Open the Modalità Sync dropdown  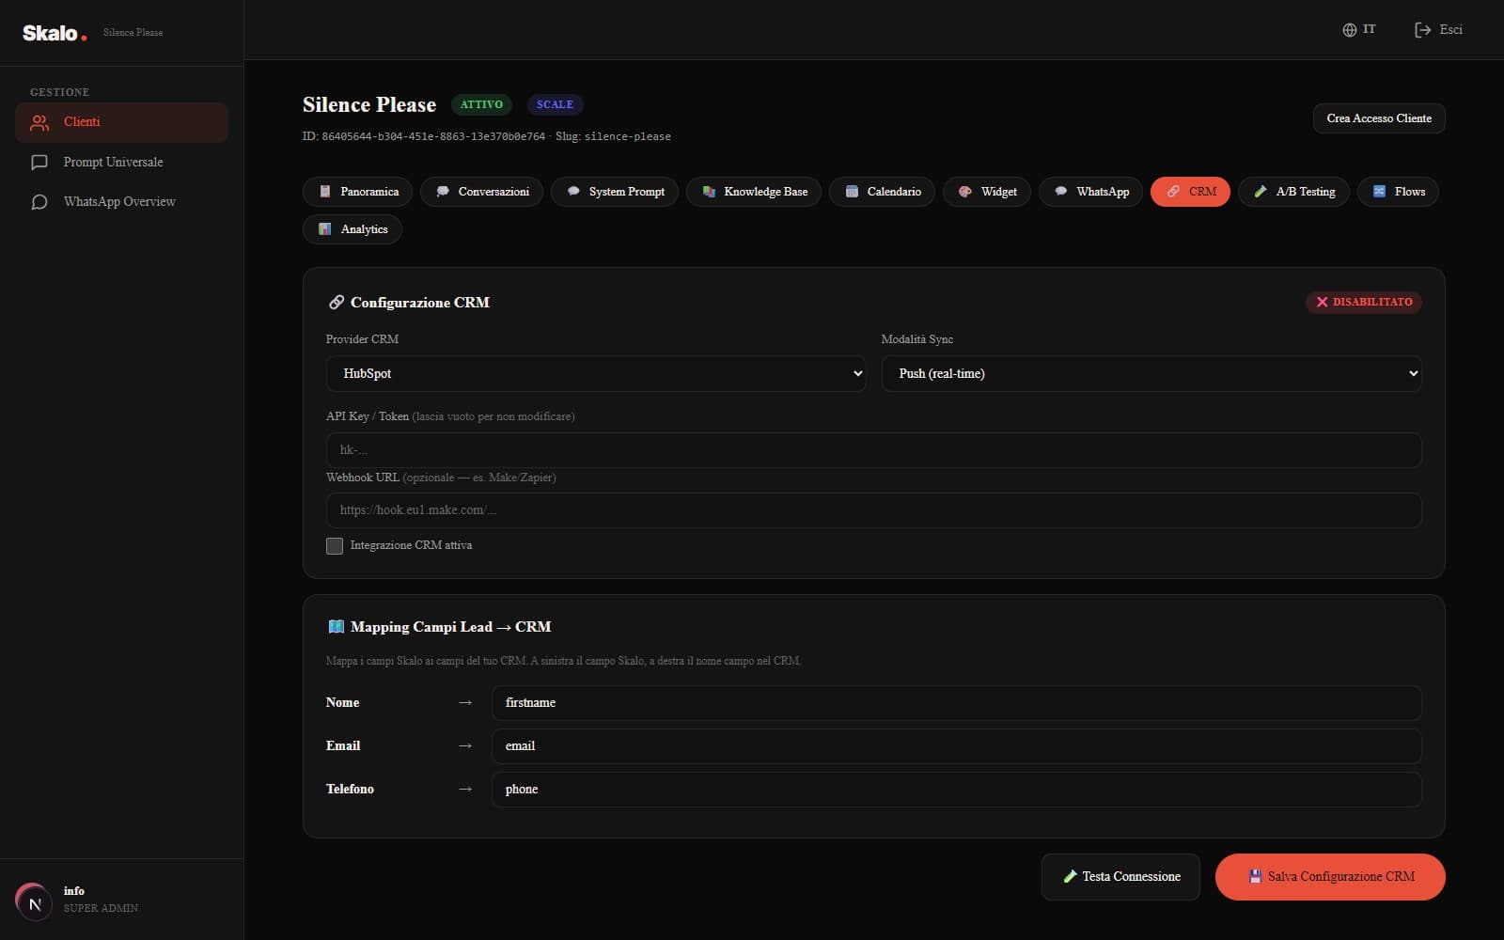point(1151,374)
